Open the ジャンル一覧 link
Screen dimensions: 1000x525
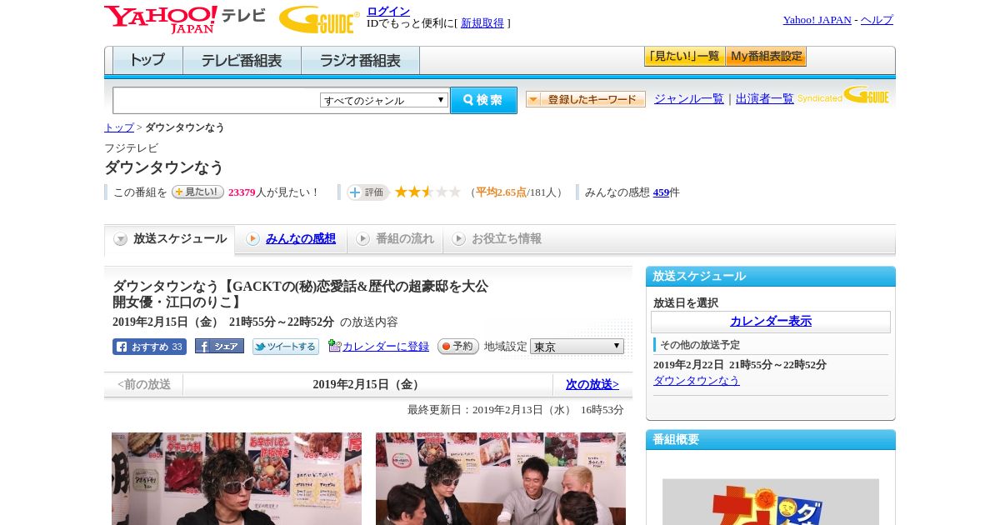[x=689, y=98]
